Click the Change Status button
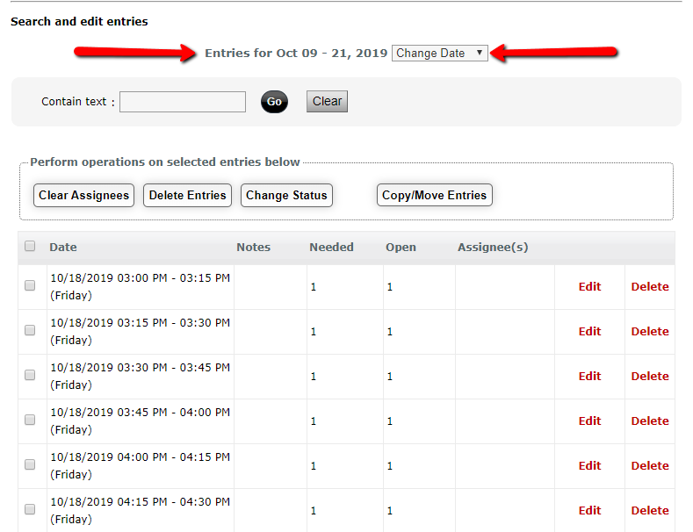This screenshot has width=693, height=532. pyautogui.click(x=286, y=195)
